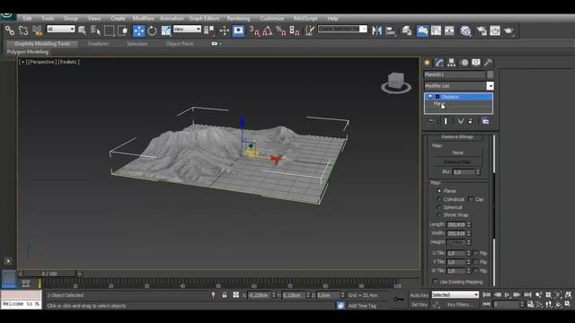Click the Remove Bitmap button
The width and height of the screenshot is (575, 323).
(x=457, y=137)
